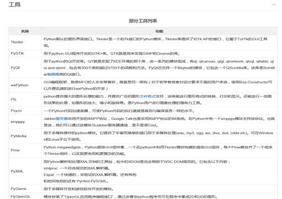Click the PyOpenGL description mentioning 2D和3D

[130, 196]
